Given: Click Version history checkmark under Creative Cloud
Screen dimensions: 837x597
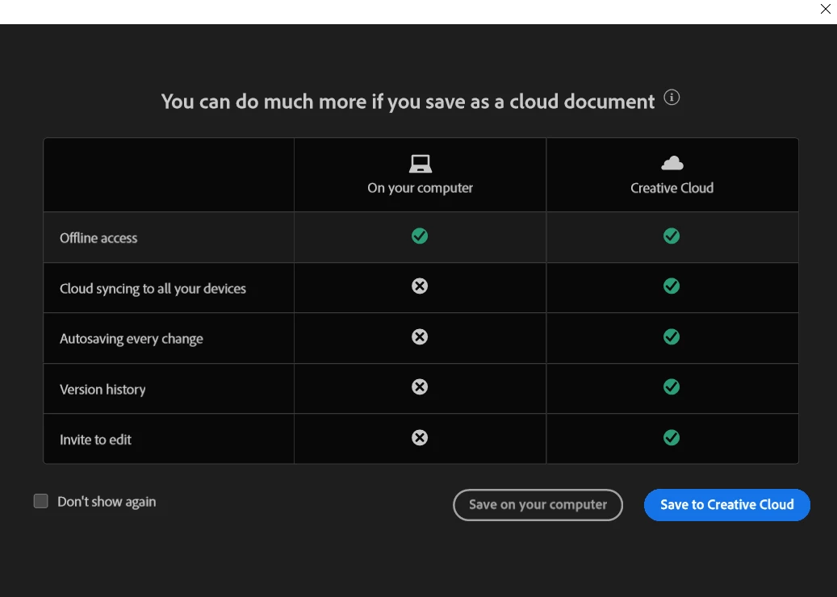Looking at the screenshot, I should (x=672, y=386).
